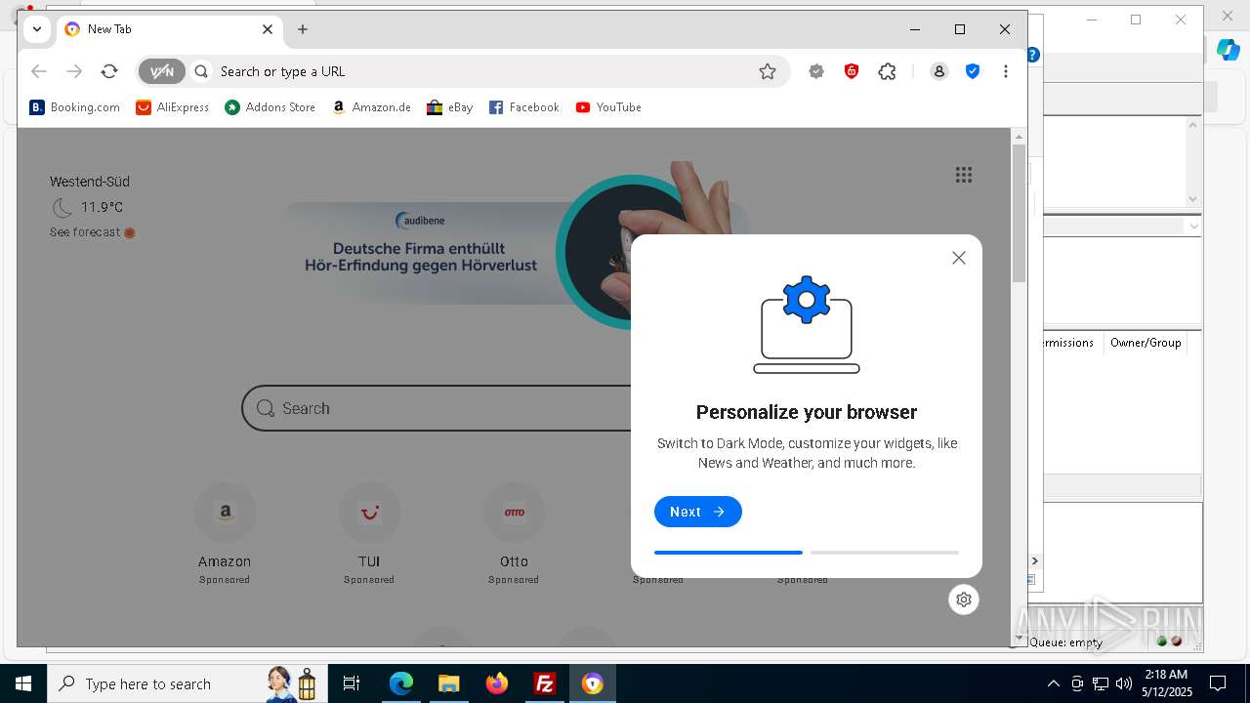Open the apps grid icon
The width and height of the screenshot is (1250, 703).
(964, 175)
